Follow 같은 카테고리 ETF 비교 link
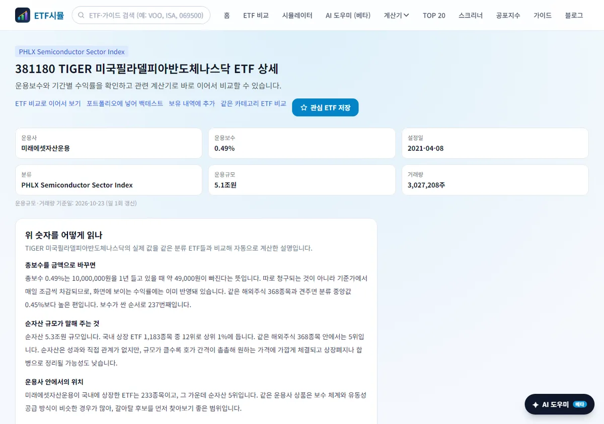604x424 pixels. (253, 103)
